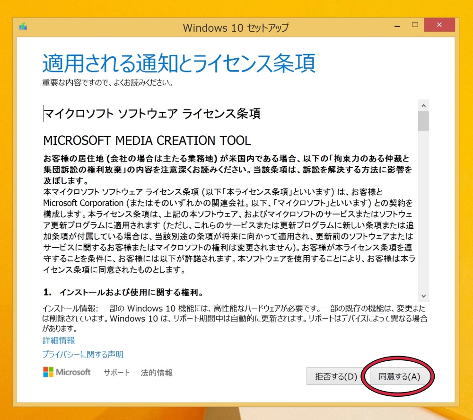Image resolution: width=473 pixels, height=420 pixels.
Task: Open the 法的情報 link
Action: tap(157, 373)
